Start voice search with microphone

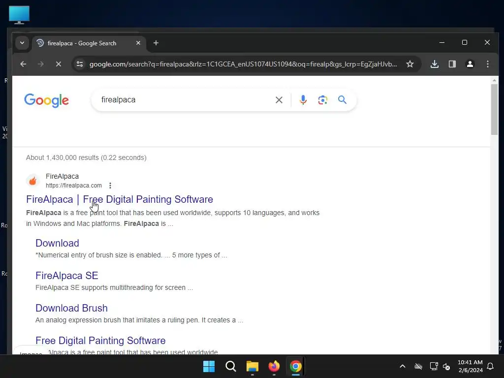[303, 100]
